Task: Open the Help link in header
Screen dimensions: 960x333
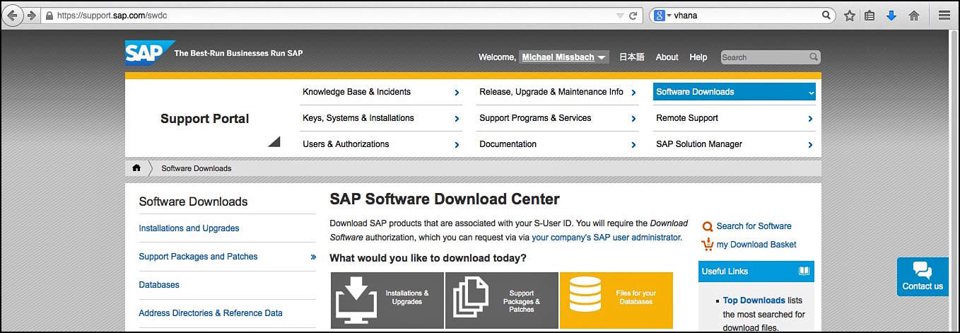Action: [x=698, y=57]
